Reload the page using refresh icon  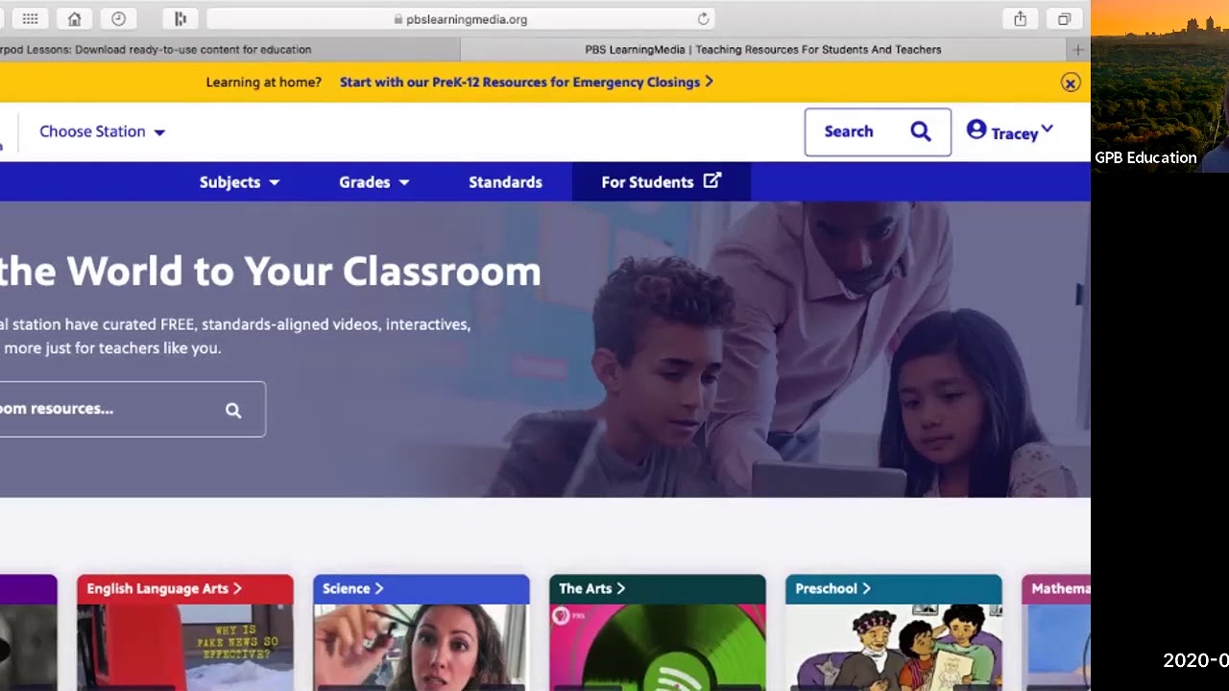703,19
